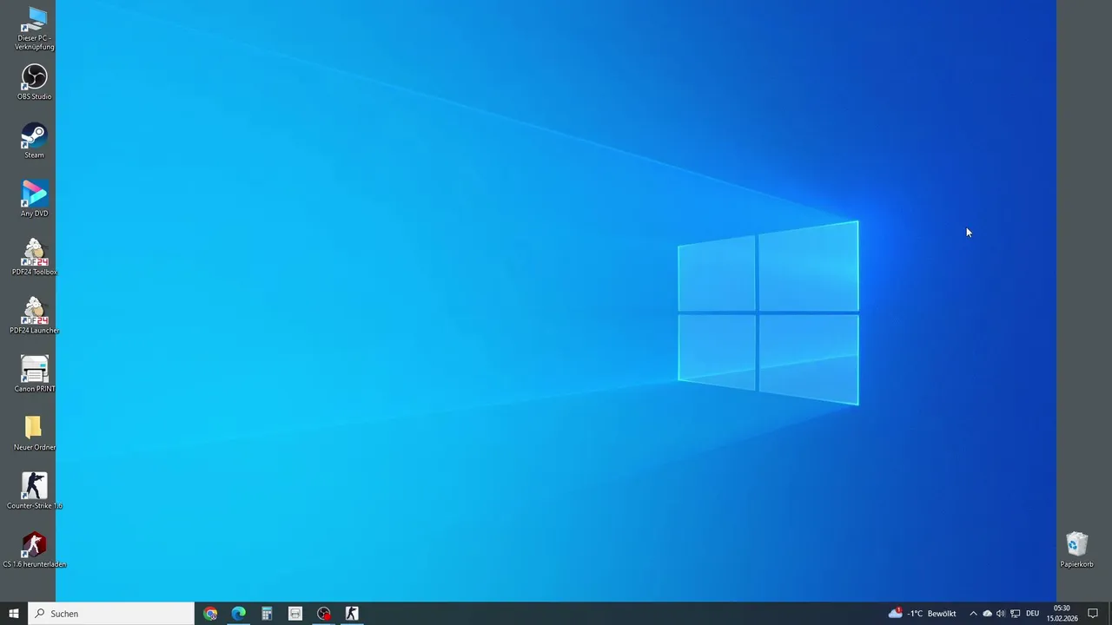Screen dimensions: 1112x625
Task: Switch to Counter-Strike in the taskbar
Action: 352,614
